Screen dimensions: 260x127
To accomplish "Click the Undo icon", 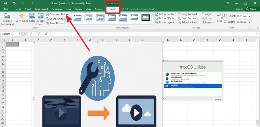I will coord(14,3).
